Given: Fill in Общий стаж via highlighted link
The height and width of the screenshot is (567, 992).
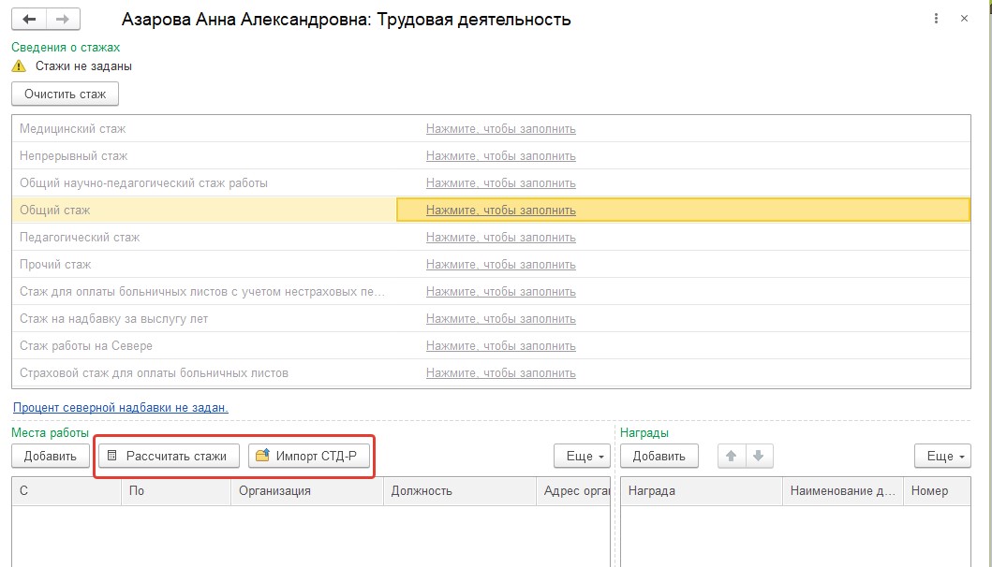Looking at the screenshot, I should coord(500,211).
